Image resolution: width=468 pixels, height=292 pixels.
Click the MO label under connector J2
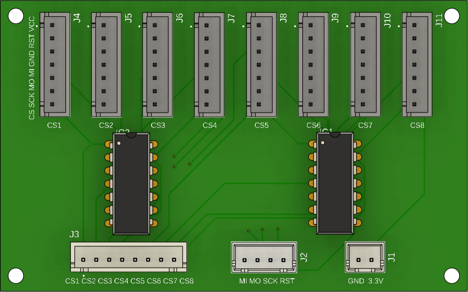pos(255,281)
